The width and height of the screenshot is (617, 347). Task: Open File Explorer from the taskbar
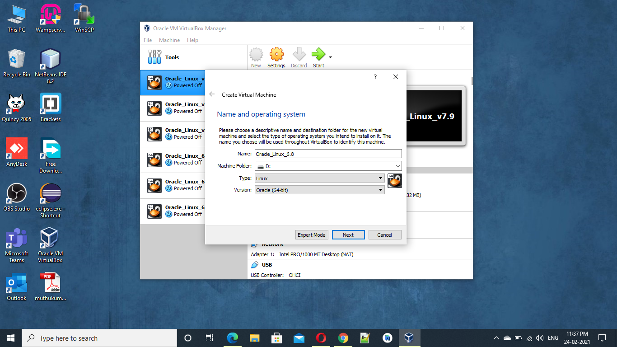tap(255, 338)
